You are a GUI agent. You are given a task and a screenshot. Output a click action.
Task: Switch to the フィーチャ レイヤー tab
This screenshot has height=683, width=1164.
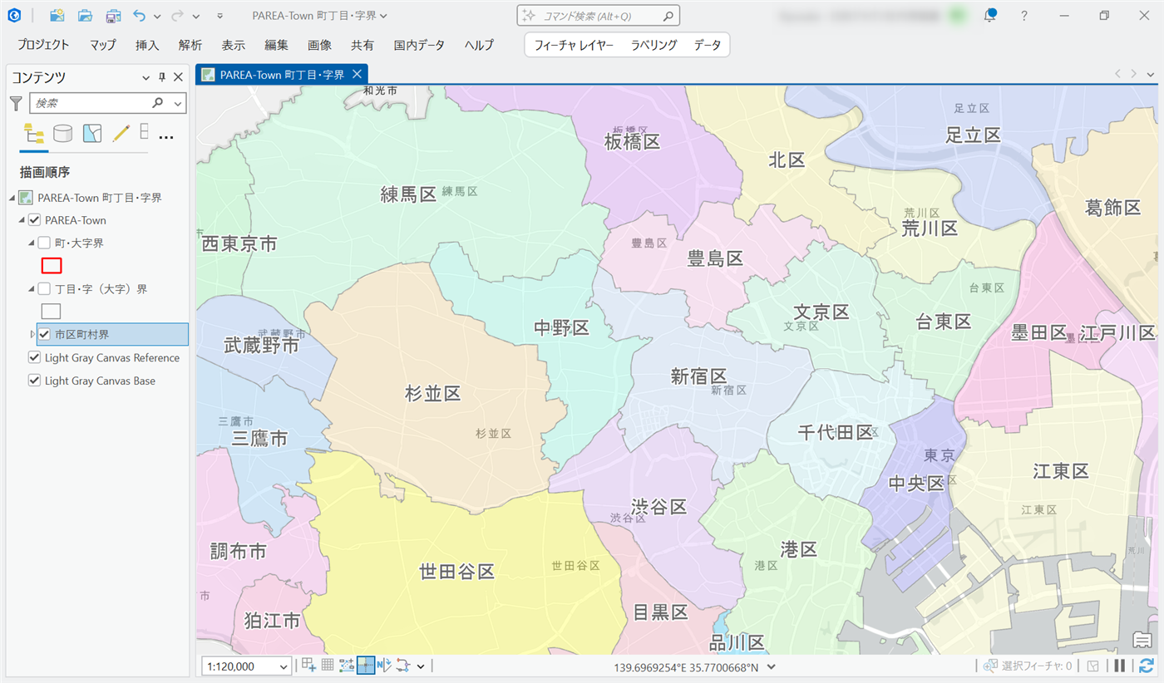click(x=573, y=45)
